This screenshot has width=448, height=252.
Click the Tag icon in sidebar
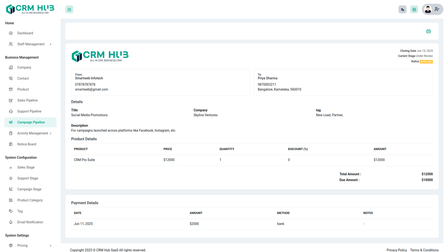[x=11, y=211]
